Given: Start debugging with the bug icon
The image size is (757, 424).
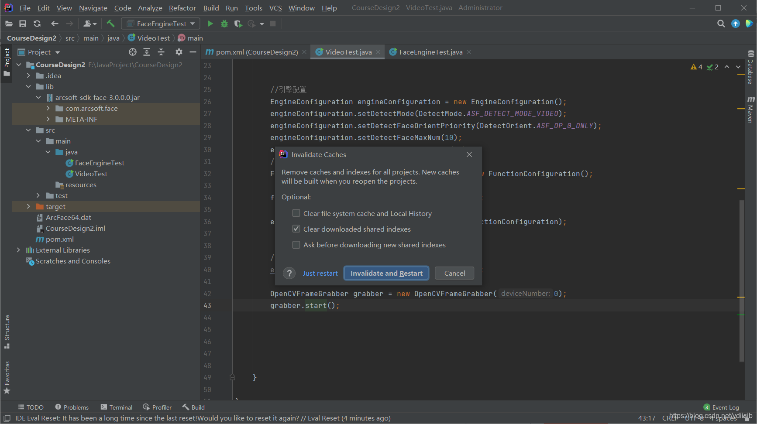Looking at the screenshot, I should point(224,24).
